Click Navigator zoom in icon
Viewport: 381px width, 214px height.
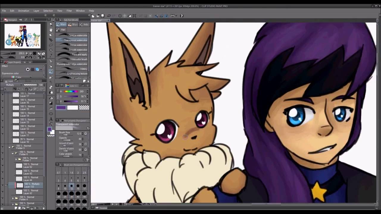30,53
